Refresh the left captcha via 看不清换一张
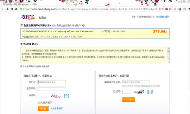The height and width of the screenshot is (114, 190). tap(66, 96)
